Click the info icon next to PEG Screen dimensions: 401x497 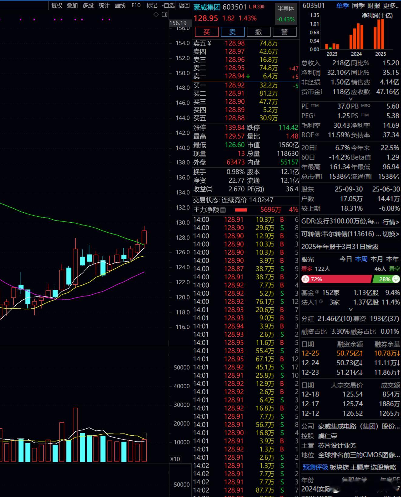[x=314, y=116]
